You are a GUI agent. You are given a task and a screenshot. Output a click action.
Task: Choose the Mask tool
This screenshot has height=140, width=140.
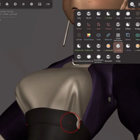(137, 15)
